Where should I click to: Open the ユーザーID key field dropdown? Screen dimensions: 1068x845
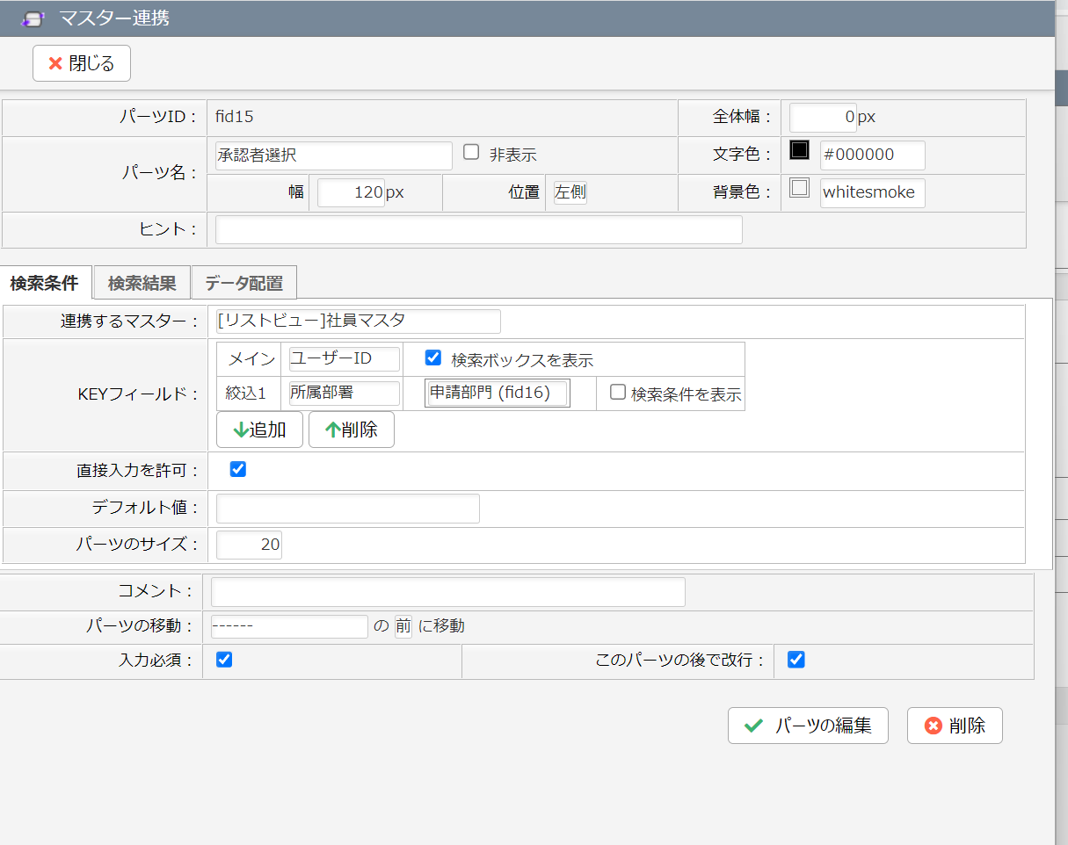click(345, 359)
